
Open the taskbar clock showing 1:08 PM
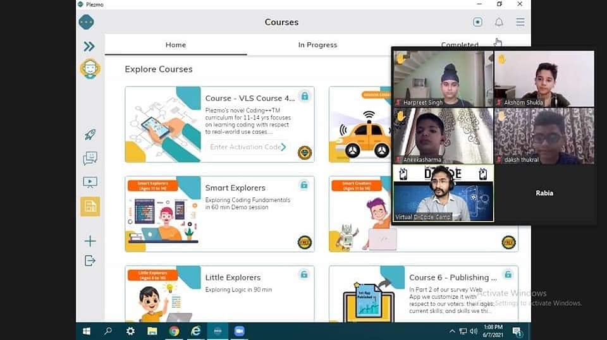coord(493,331)
